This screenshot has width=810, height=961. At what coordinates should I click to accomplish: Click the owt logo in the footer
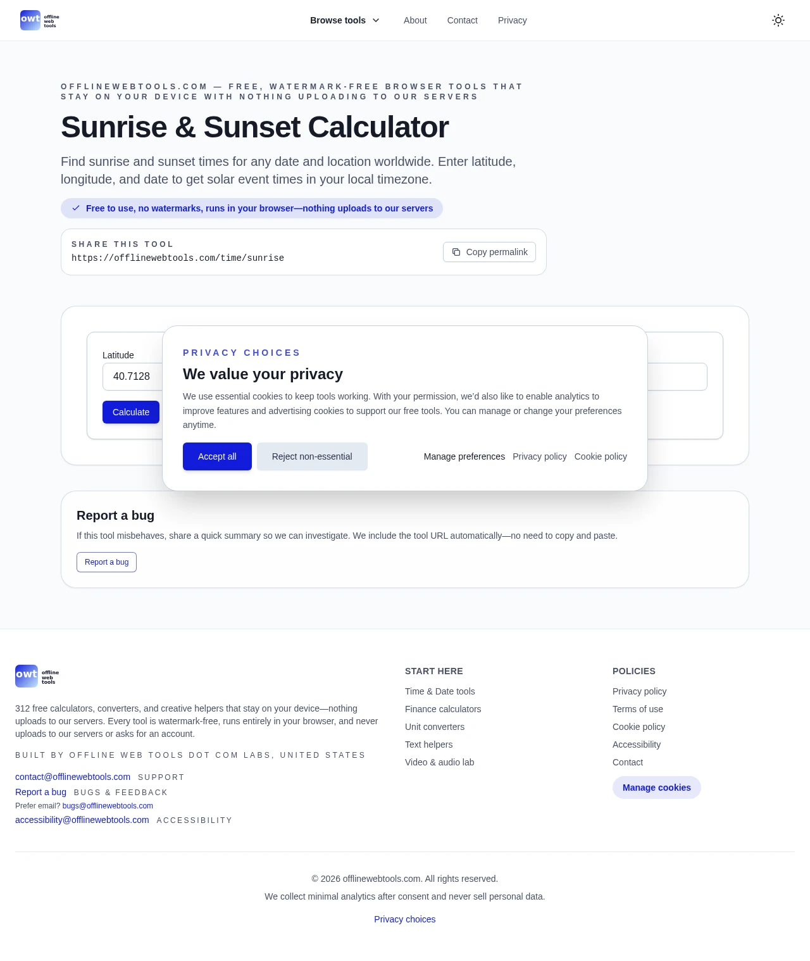point(37,676)
